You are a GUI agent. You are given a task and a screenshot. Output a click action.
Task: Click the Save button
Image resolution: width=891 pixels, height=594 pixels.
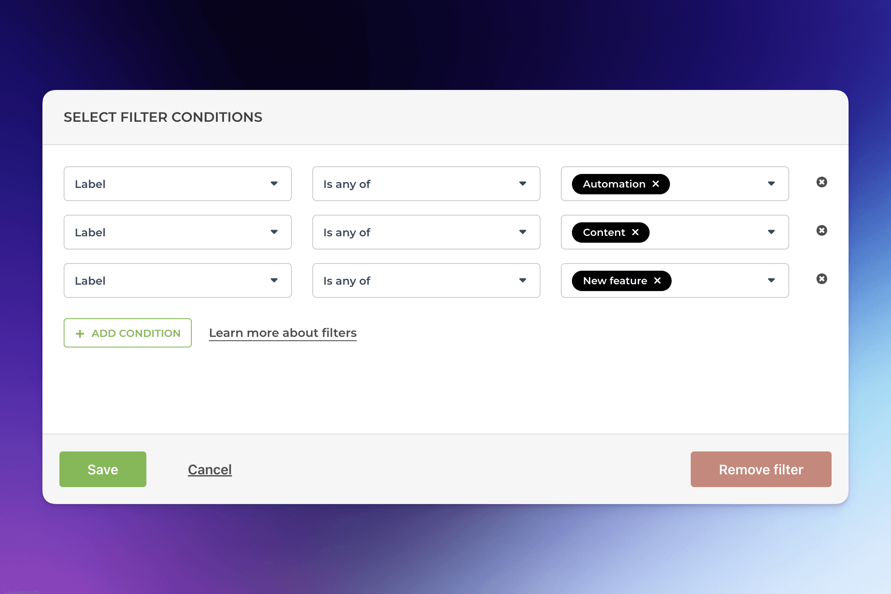[102, 469]
